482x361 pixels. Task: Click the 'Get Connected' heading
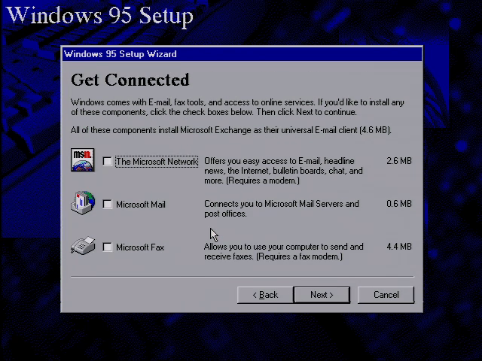point(130,80)
